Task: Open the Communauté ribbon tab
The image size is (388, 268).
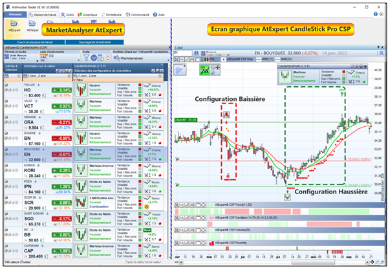Action: 137,15
